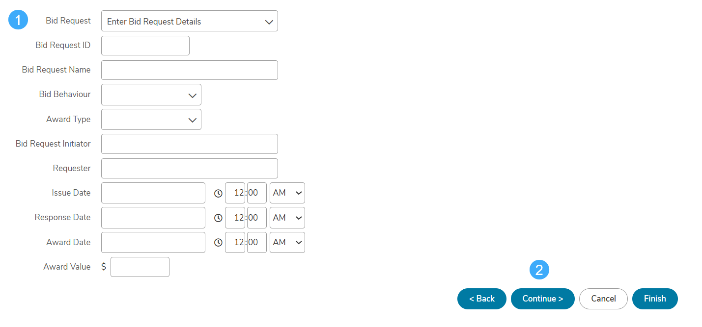Click the blue step 2 marker
Image resolution: width=702 pixels, height=327 pixels.
(539, 270)
